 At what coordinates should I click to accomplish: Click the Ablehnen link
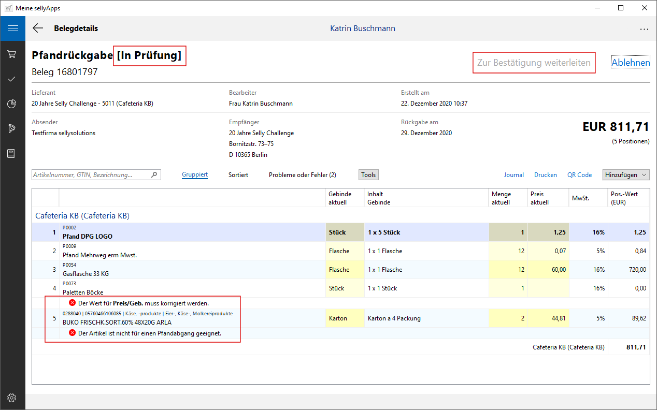631,63
